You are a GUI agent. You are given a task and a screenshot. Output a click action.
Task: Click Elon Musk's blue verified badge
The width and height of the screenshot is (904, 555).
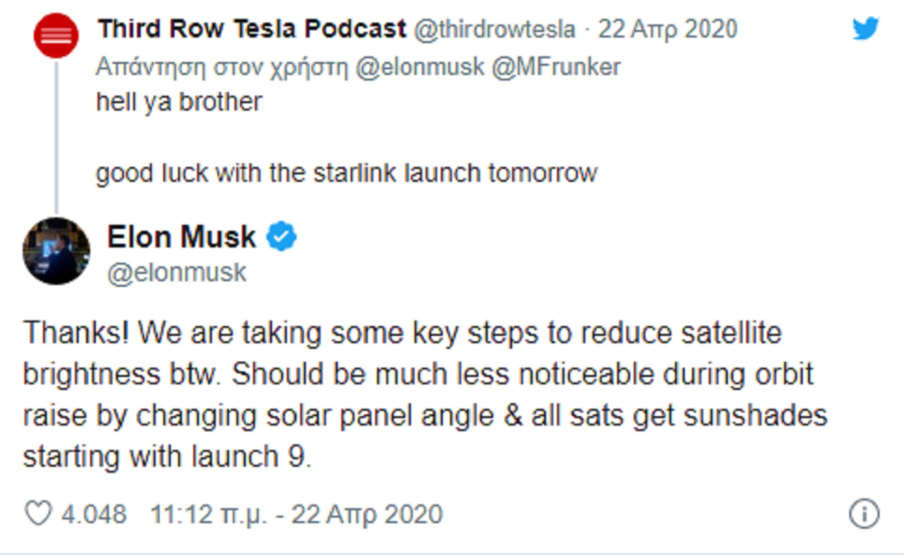click(x=281, y=236)
